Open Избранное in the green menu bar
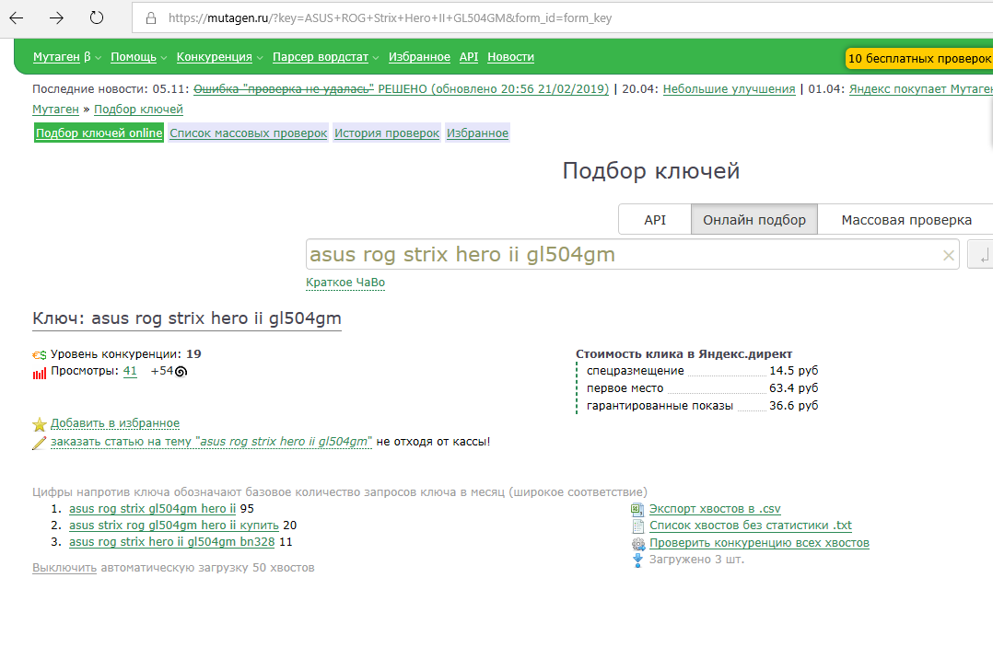 tap(419, 57)
